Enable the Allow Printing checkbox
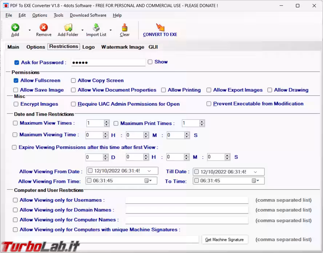The width and height of the screenshot is (323, 253). (x=164, y=90)
